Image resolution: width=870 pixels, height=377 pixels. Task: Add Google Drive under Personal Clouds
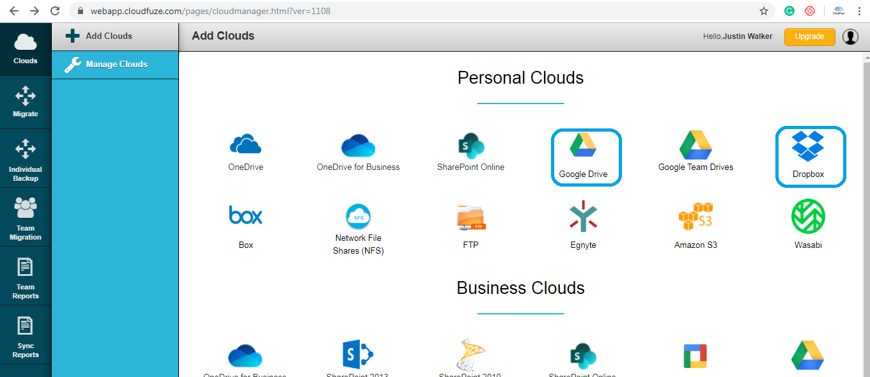(x=584, y=157)
